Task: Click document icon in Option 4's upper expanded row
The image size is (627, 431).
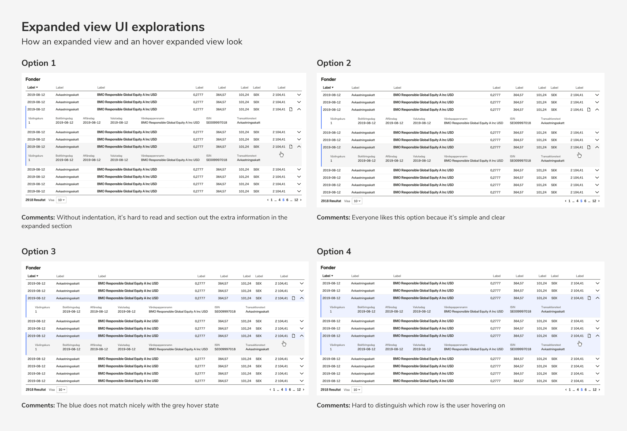Action: click(589, 298)
